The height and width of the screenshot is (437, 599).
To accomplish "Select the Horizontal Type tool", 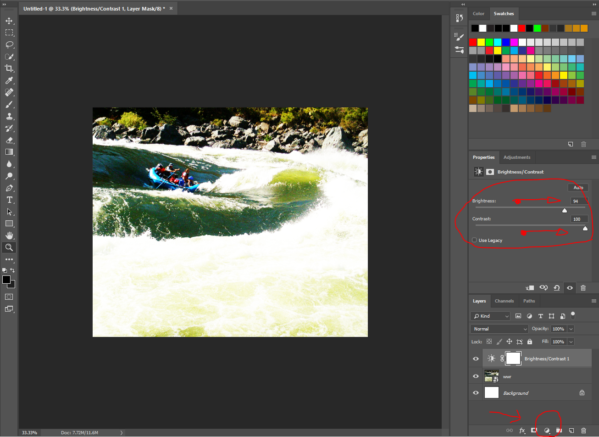I will pyautogui.click(x=9, y=200).
